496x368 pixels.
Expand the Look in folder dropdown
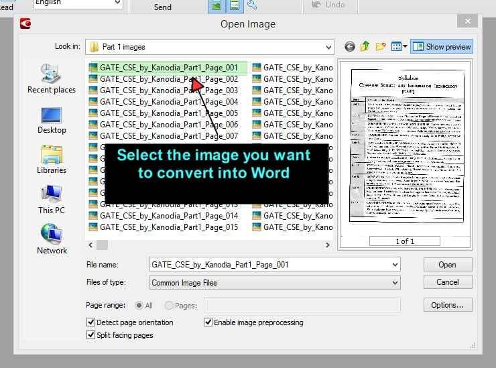click(328, 47)
